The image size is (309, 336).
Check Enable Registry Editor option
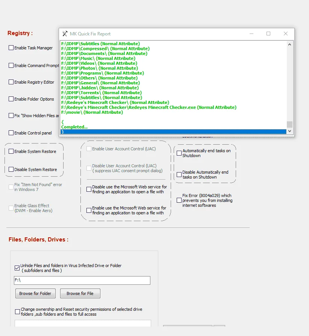(11, 82)
